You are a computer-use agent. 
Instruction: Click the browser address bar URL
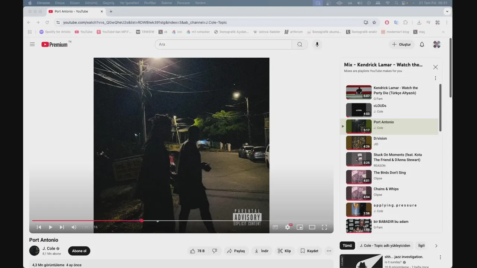point(145,22)
